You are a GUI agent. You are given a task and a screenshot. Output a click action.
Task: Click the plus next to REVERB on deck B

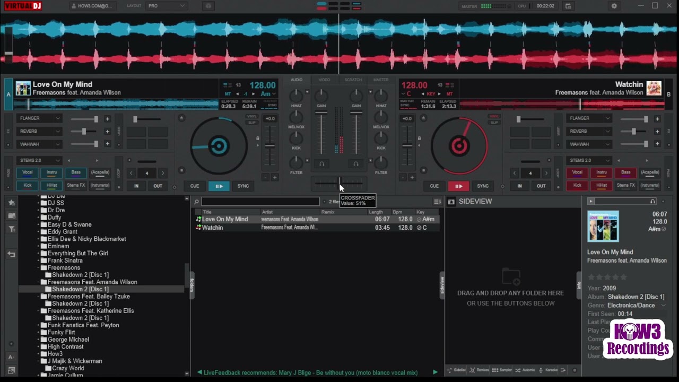[x=657, y=132]
